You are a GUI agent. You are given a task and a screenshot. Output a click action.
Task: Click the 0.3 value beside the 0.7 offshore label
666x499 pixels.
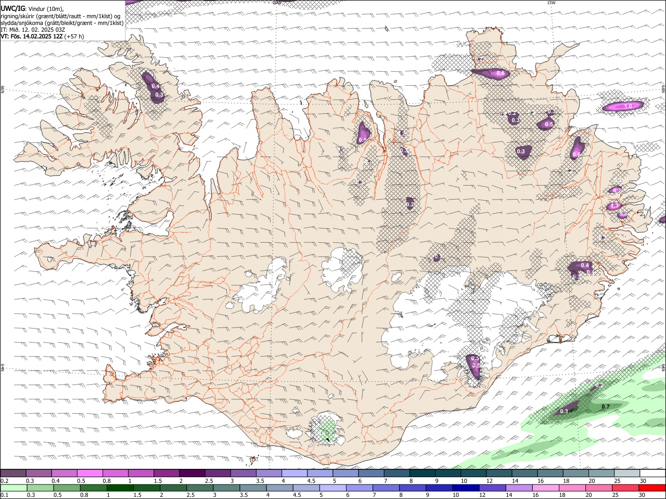(564, 412)
